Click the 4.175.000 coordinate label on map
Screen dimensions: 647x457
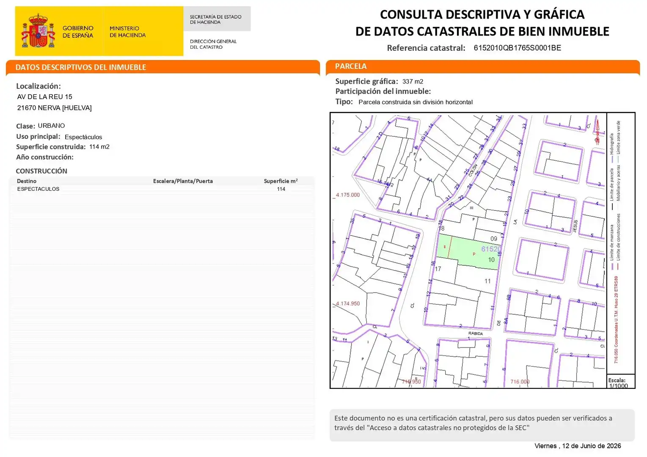click(x=347, y=195)
